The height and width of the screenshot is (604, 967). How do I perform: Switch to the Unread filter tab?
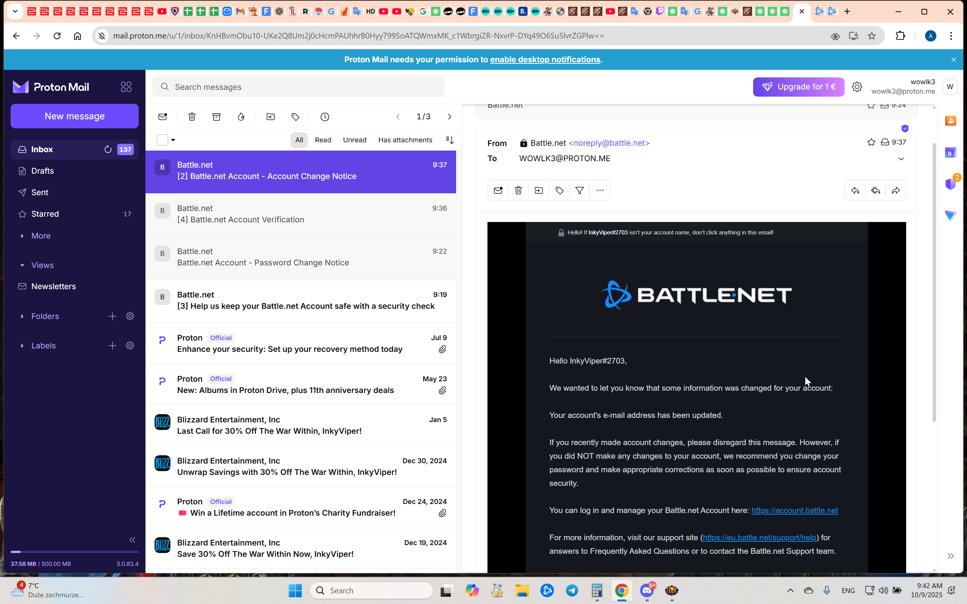pyautogui.click(x=354, y=140)
